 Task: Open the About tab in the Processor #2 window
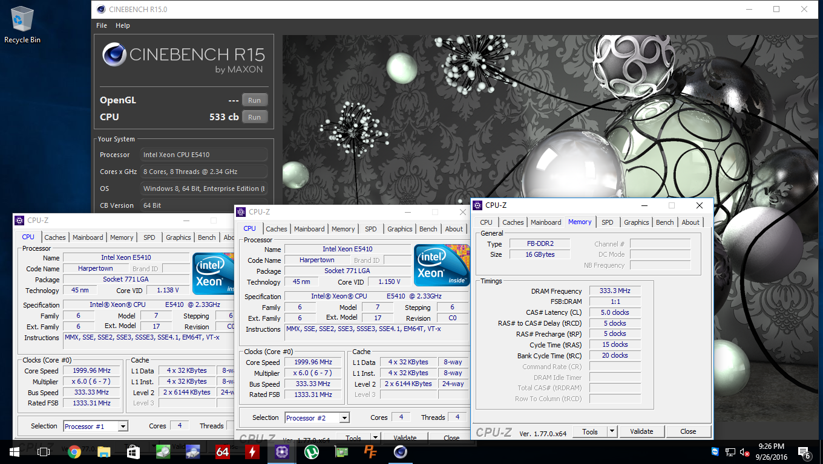click(454, 229)
